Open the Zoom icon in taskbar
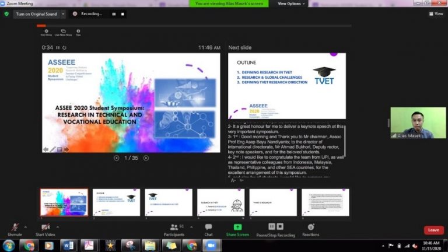 [212, 246]
